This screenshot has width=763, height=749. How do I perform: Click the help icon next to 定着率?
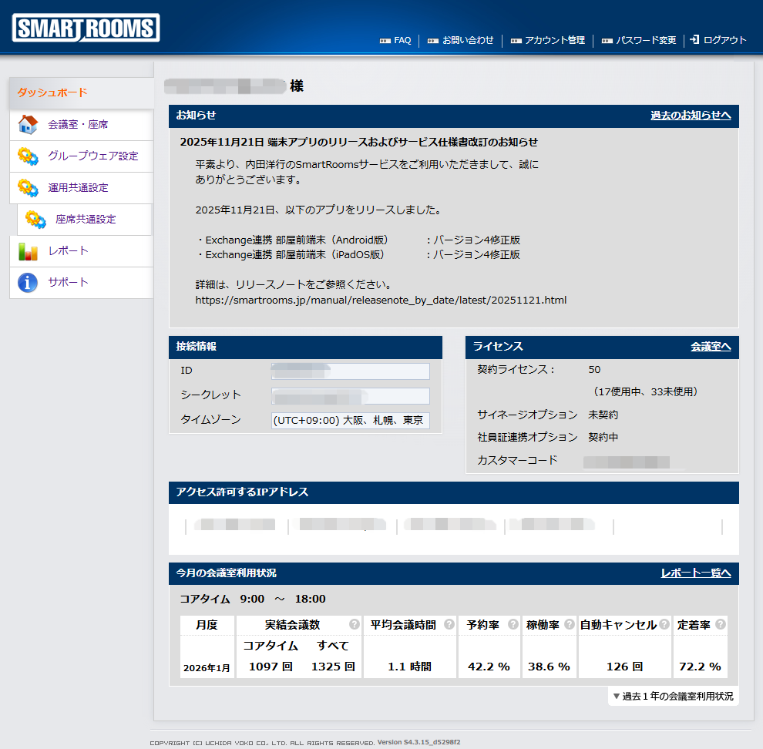coord(720,625)
